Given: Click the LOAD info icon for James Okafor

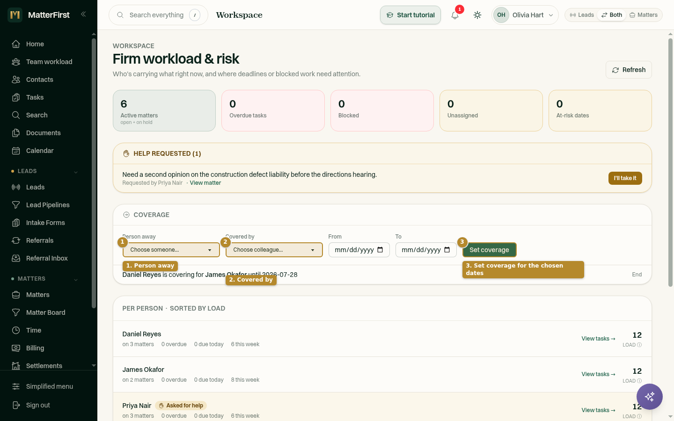Looking at the screenshot, I should 639,381.
